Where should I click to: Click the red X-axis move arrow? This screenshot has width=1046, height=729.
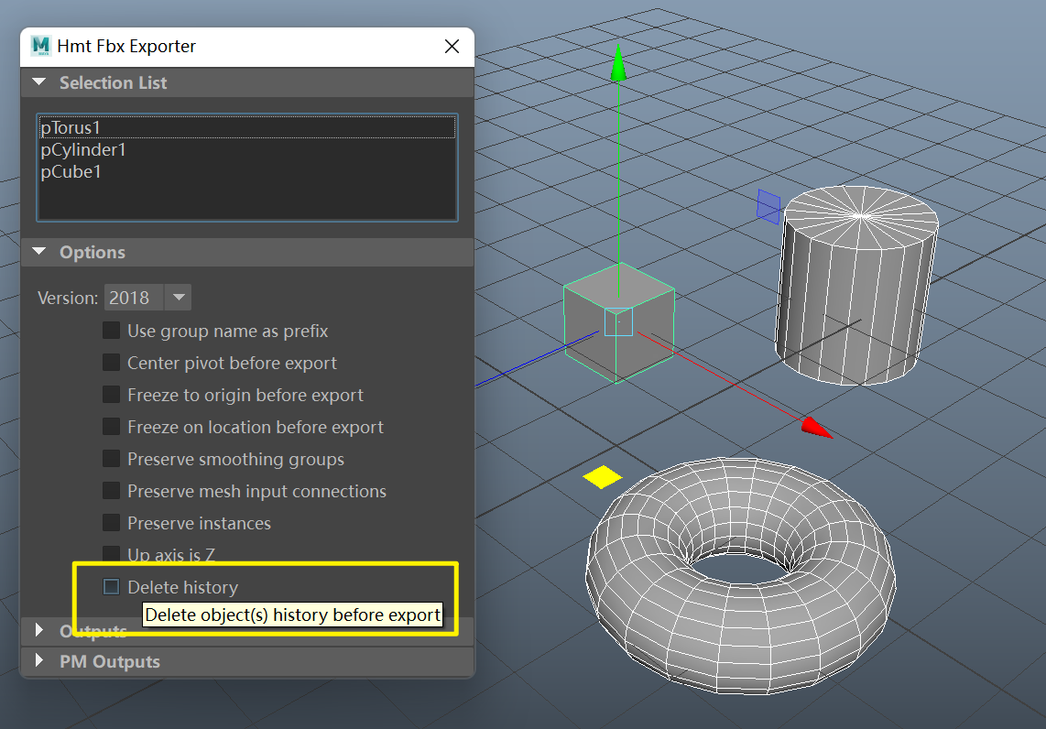[x=815, y=427]
